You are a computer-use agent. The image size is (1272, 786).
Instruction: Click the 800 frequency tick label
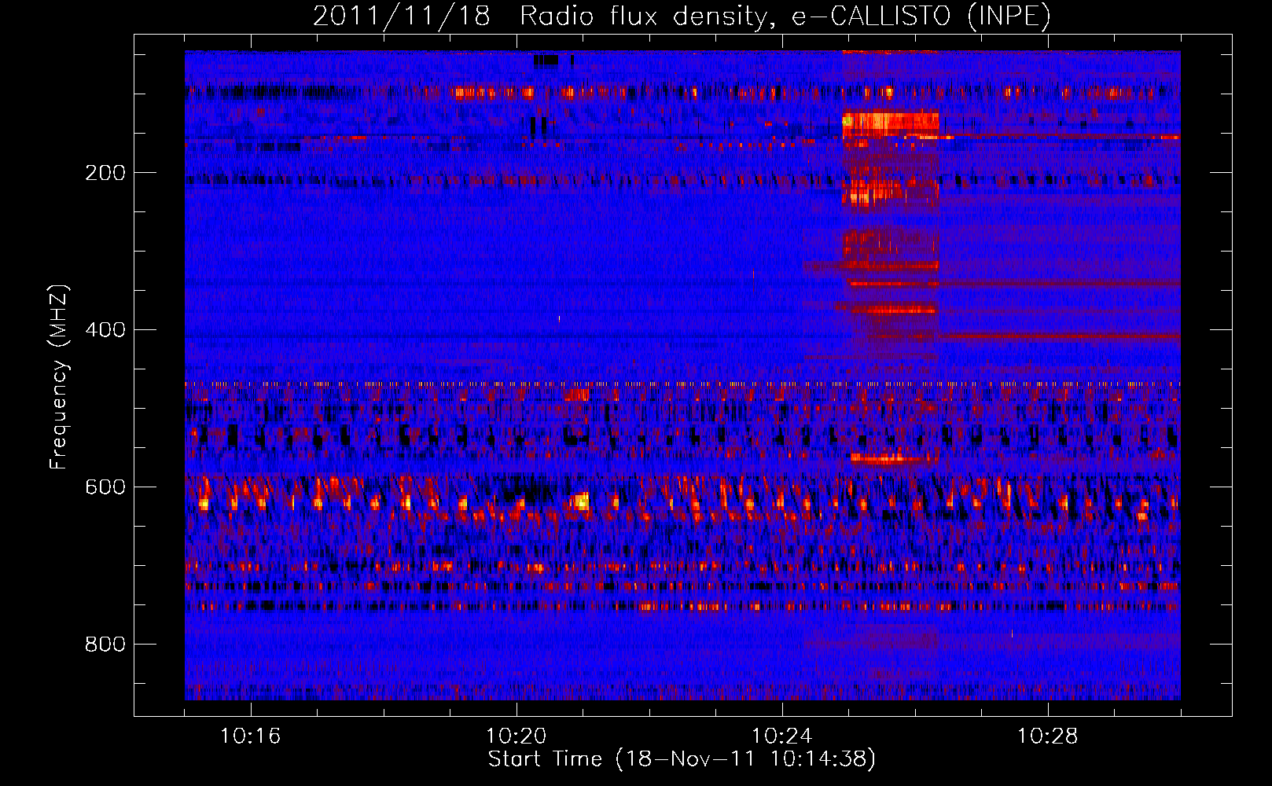coord(105,645)
